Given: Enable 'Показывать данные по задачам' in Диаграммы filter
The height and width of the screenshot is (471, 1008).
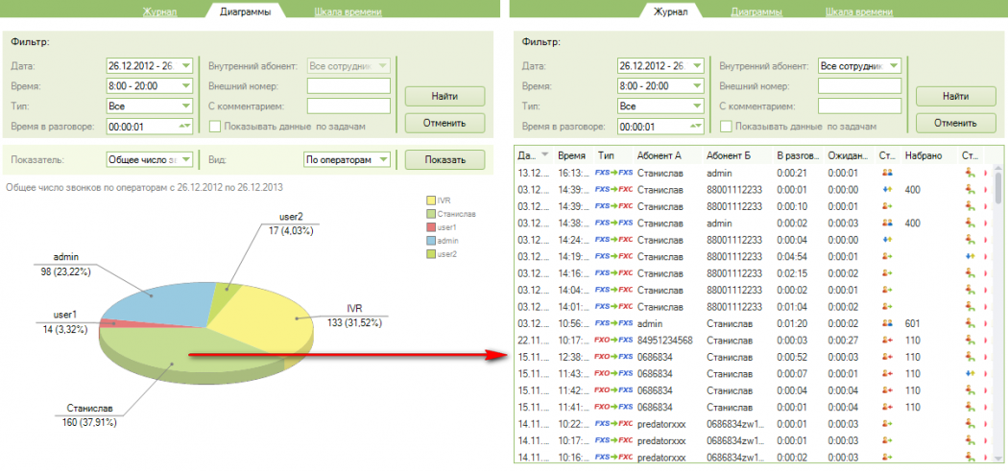Looking at the screenshot, I should [216, 126].
